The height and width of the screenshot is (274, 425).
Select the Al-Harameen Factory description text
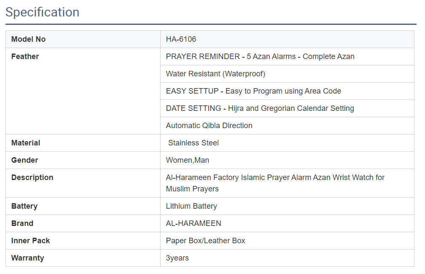click(275, 183)
